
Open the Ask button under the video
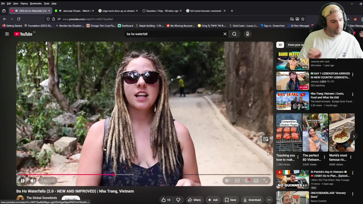point(213,200)
